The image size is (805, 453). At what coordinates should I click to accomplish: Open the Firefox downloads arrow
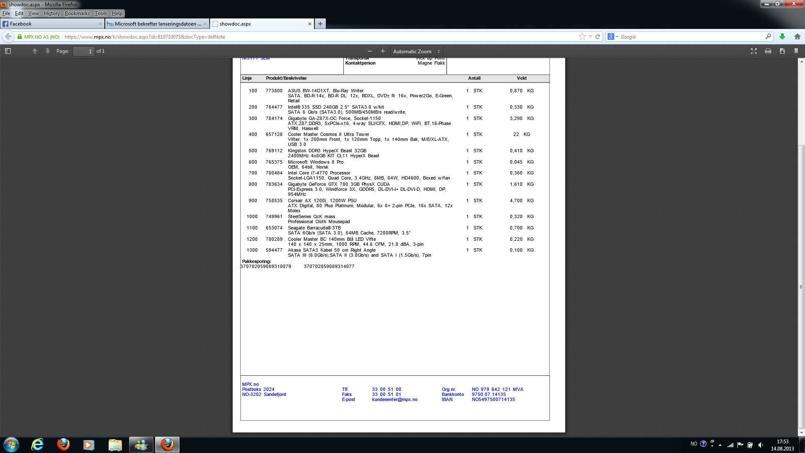782,37
